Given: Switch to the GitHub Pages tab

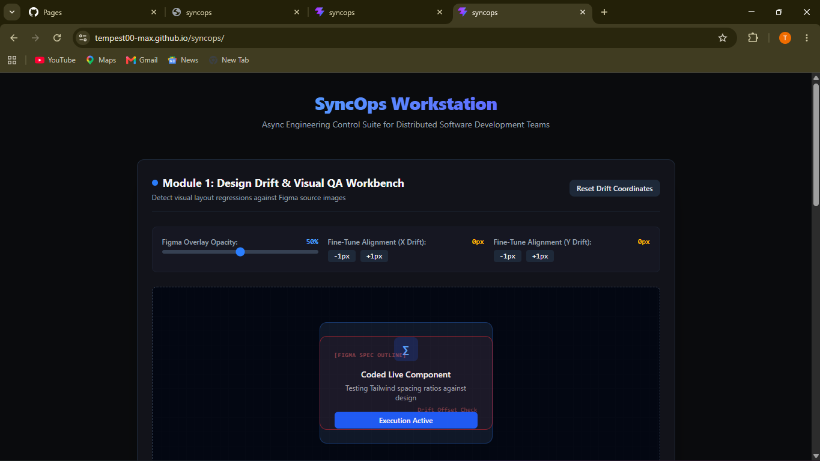Looking at the screenshot, I should [x=94, y=12].
